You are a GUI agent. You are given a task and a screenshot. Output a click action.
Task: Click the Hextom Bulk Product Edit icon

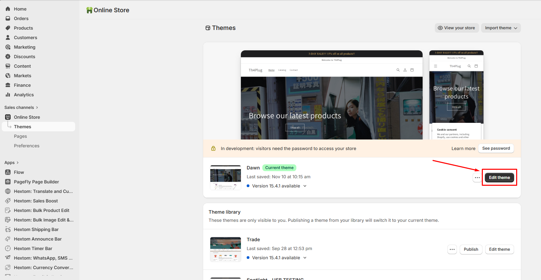point(8,210)
